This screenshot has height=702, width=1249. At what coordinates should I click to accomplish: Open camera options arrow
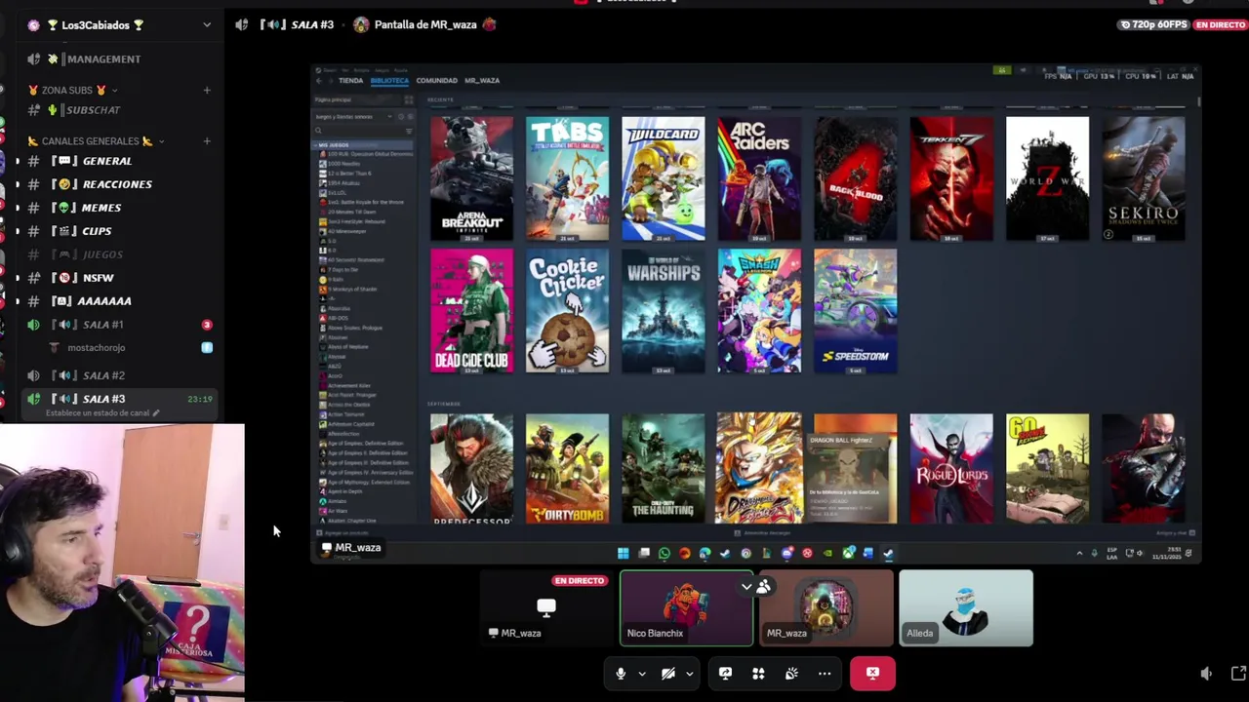tap(689, 674)
